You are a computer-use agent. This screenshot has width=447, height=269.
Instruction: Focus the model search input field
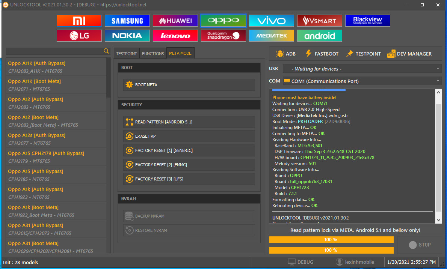[54, 51]
